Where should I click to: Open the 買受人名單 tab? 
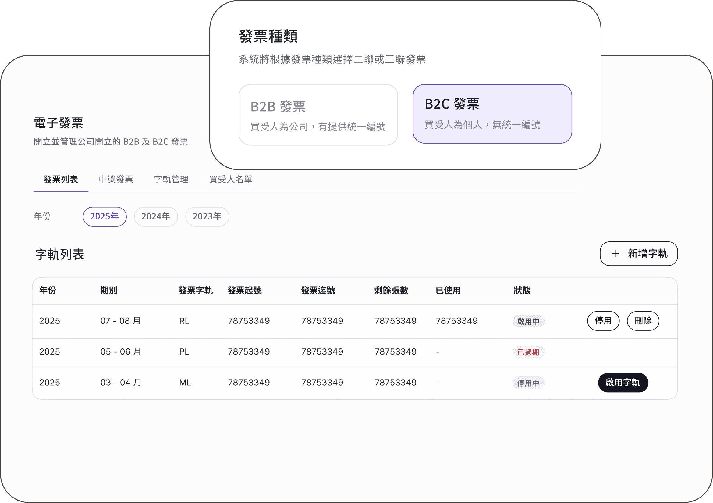[x=231, y=180]
